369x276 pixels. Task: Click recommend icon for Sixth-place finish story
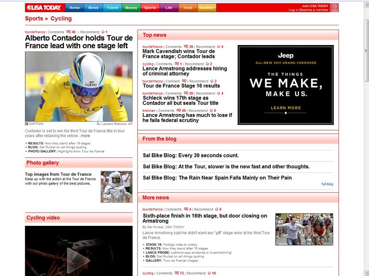pyautogui.click(x=217, y=209)
